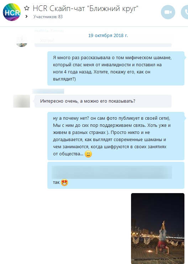Start a video call
Viewport: 188px width, 264px height.
pos(168,12)
